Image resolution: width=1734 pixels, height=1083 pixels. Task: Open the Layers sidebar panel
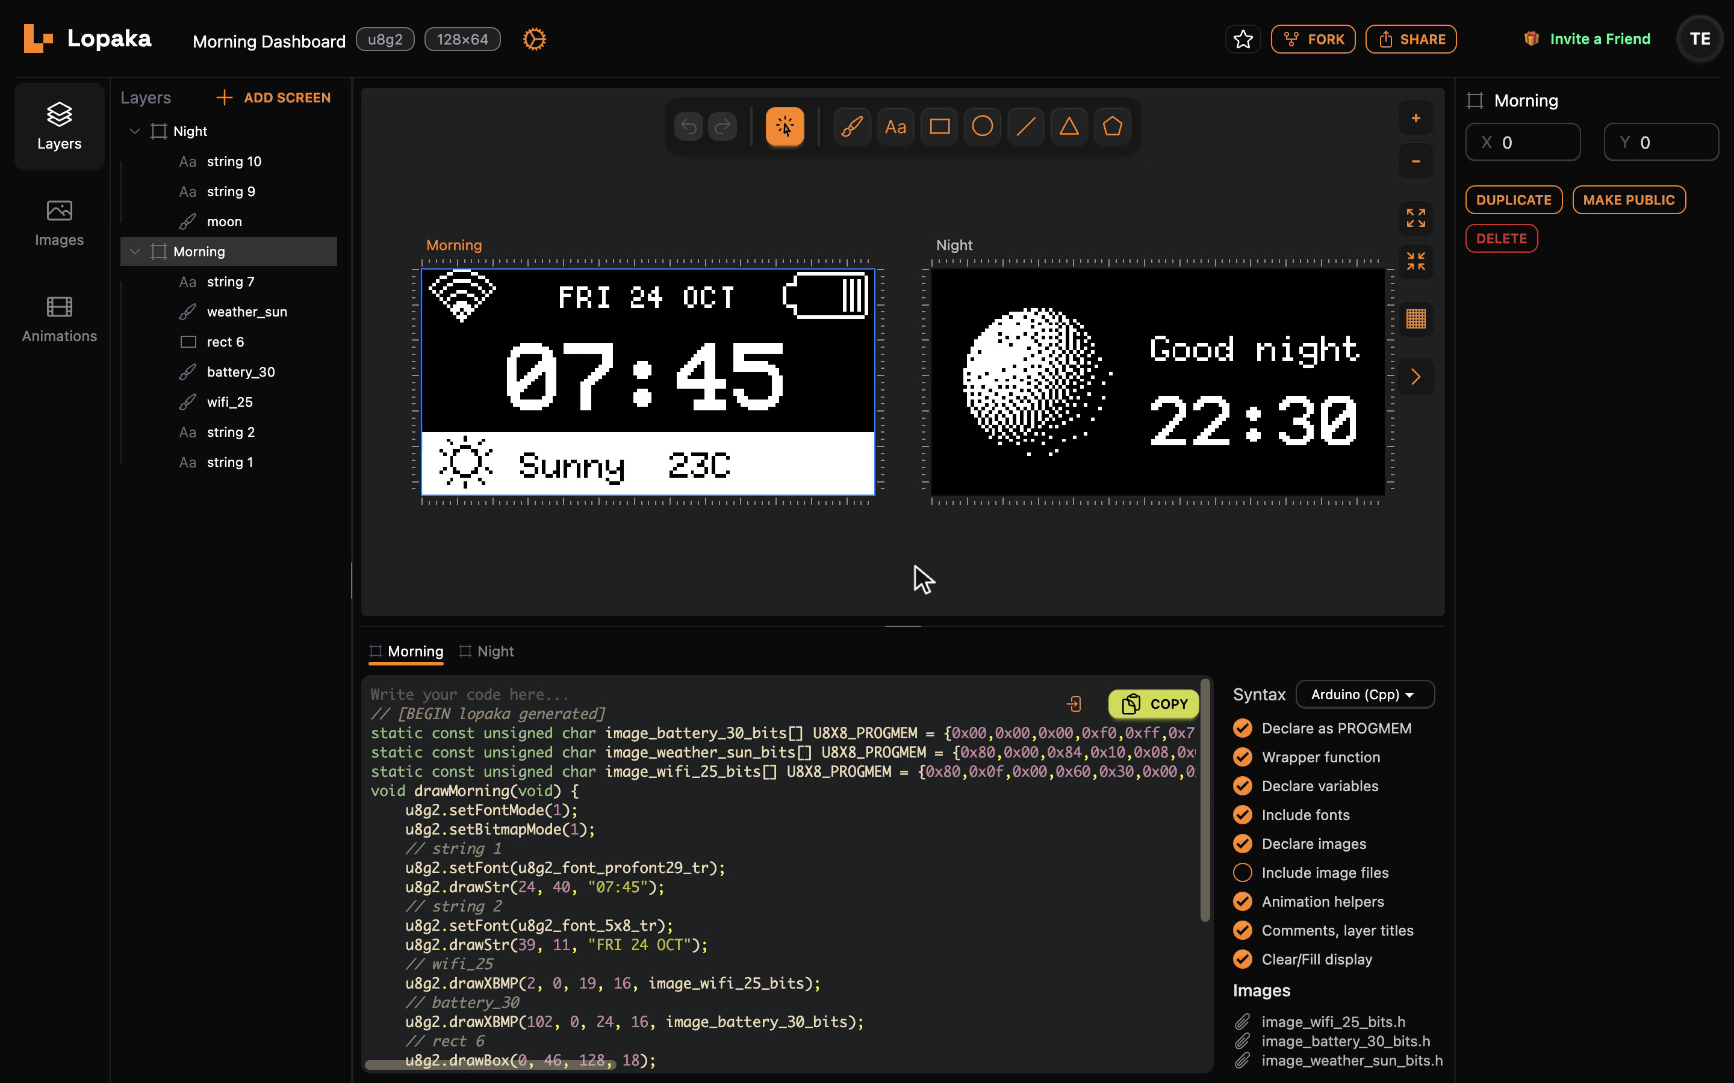coord(60,126)
